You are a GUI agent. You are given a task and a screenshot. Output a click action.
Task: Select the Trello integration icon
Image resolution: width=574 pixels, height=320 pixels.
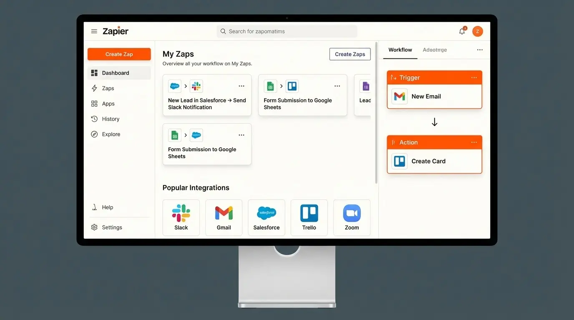(309, 212)
